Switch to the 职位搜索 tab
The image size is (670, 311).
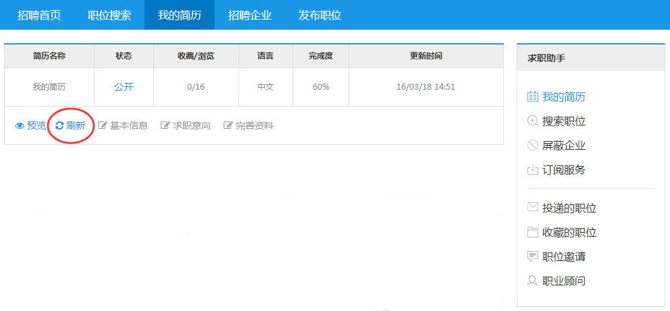109,15
